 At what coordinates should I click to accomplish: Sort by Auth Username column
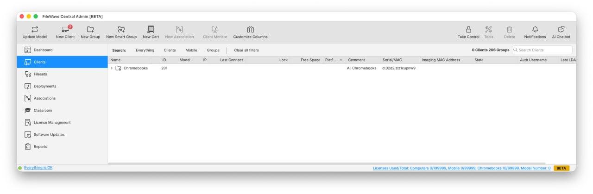tap(533, 60)
